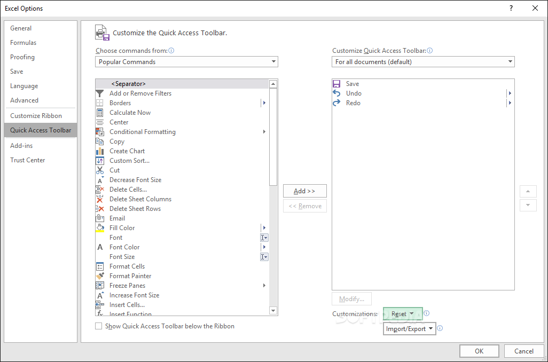The width and height of the screenshot is (548, 362).
Task: Open the Reset customizations dropdown
Action: tap(403, 314)
